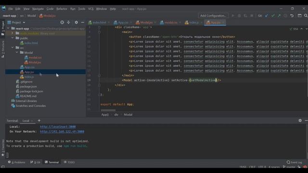Open the Event Log
Screen dimensions: 308x173
294,162
